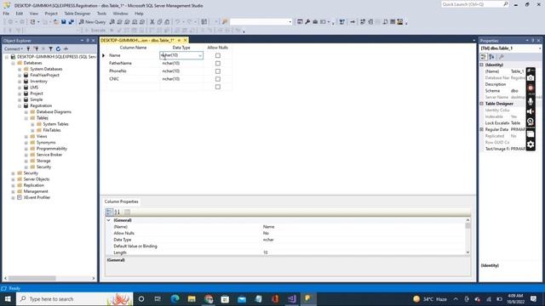This screenshot has height=306, width=545.
Task: Click the recorder overlay webcam icon
Action: pos(531,122)
